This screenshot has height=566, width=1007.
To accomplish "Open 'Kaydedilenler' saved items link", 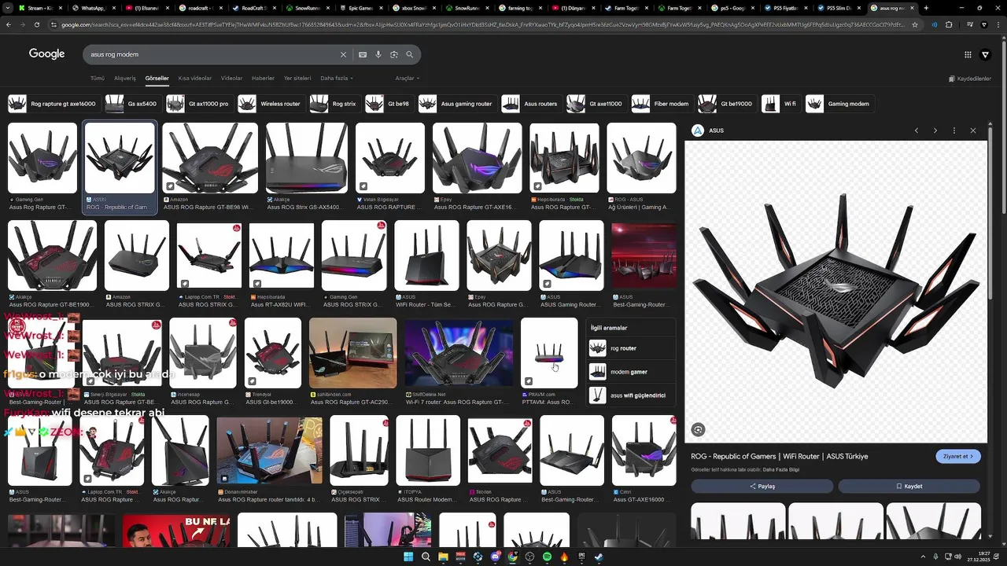I will click(970, 79).
